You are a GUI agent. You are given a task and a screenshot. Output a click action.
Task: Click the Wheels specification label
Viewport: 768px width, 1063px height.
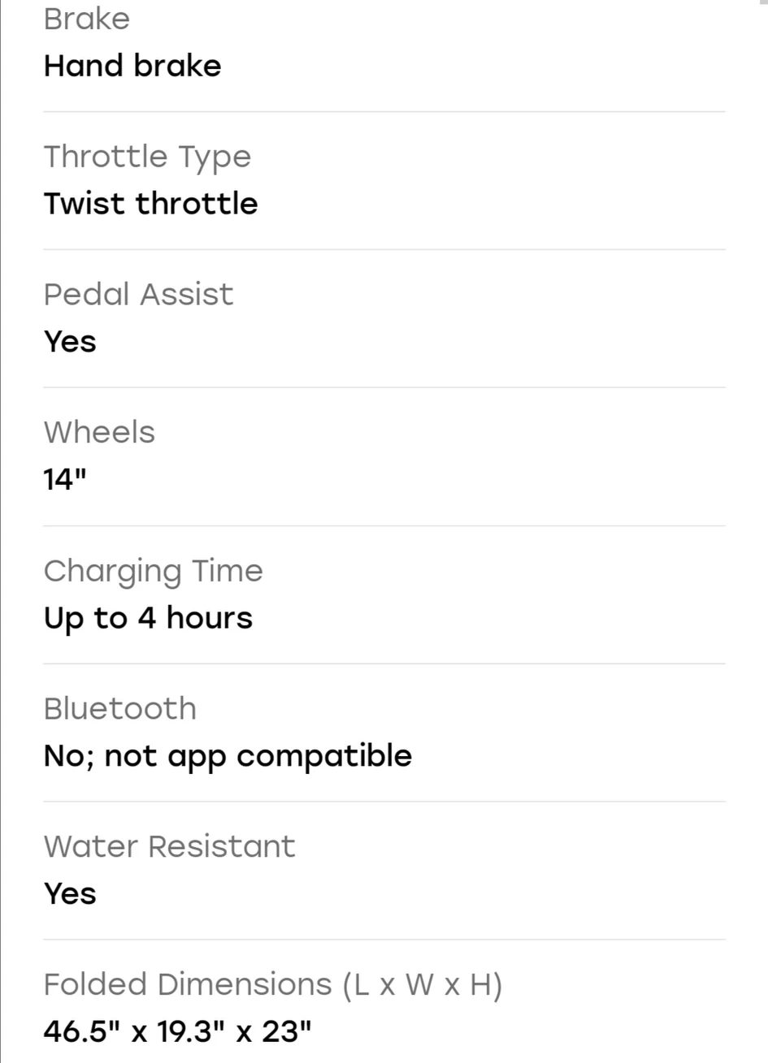point(99,432)
